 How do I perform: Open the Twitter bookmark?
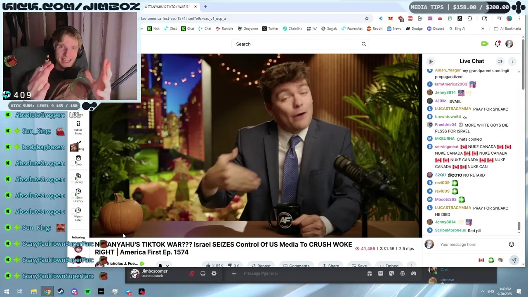click(x=271, y=29)
